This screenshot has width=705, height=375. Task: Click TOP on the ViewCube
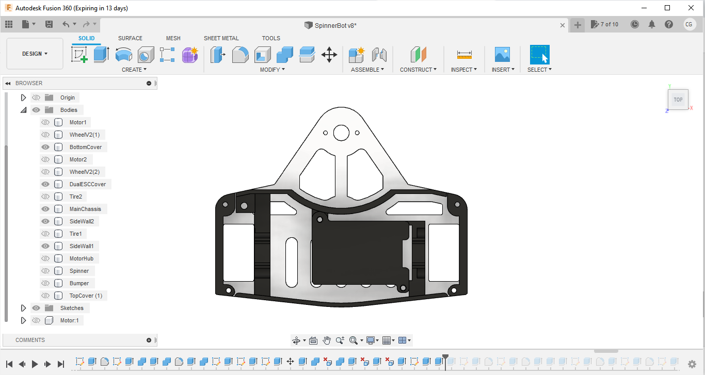click(x=678, y=99)
